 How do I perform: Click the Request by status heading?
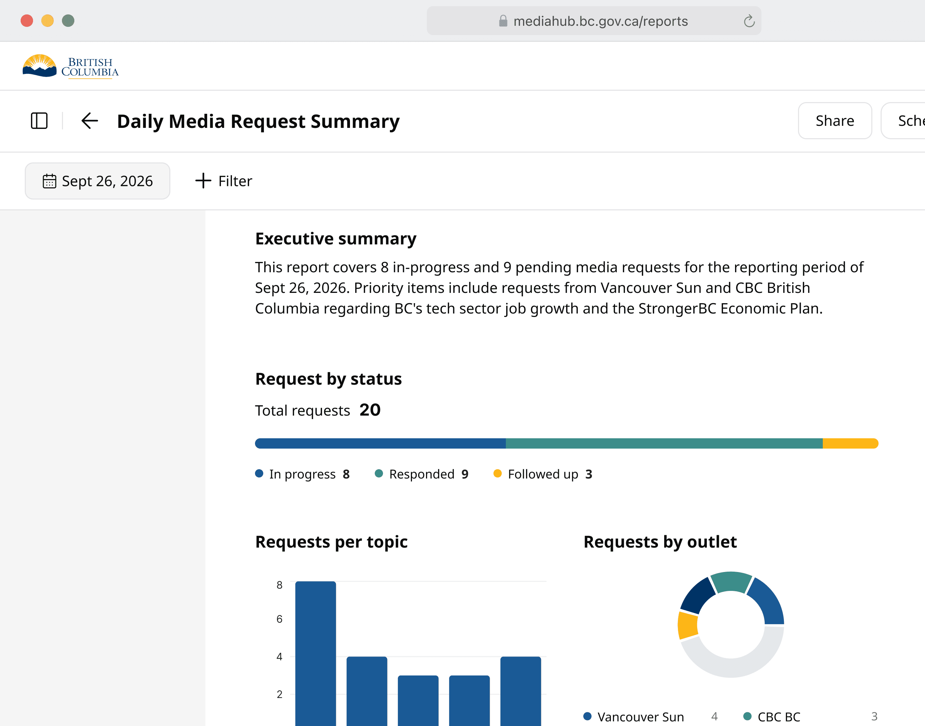[x=329, y=379]
